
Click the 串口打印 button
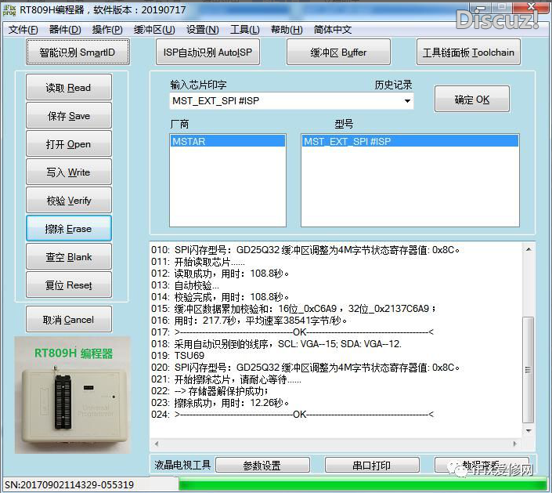(x=372, y=465)
